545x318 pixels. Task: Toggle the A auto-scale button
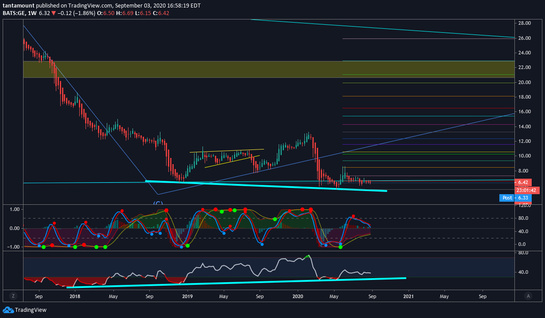528,296
